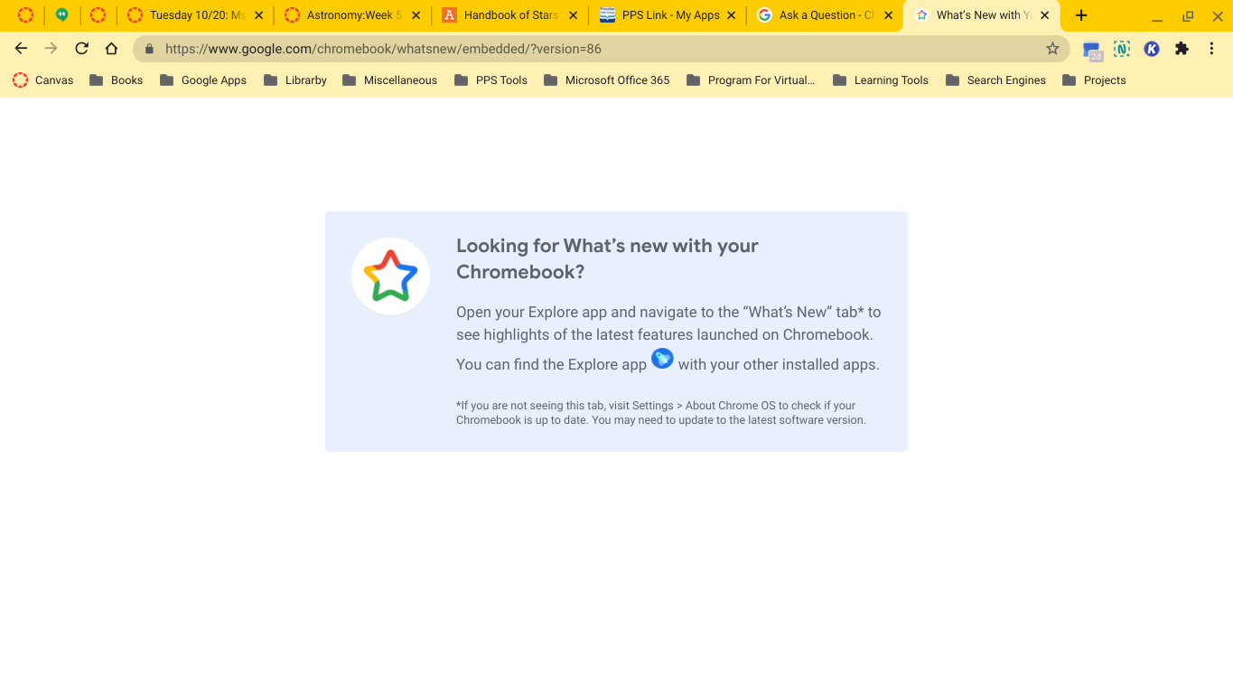Open the Canvas bookmark
Screen dimensions: 1233x694
click(42, 80)
